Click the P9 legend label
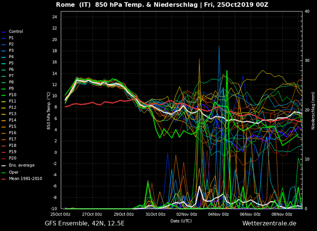Viewport: 317px width, 231px height. (x=11, y=89)
